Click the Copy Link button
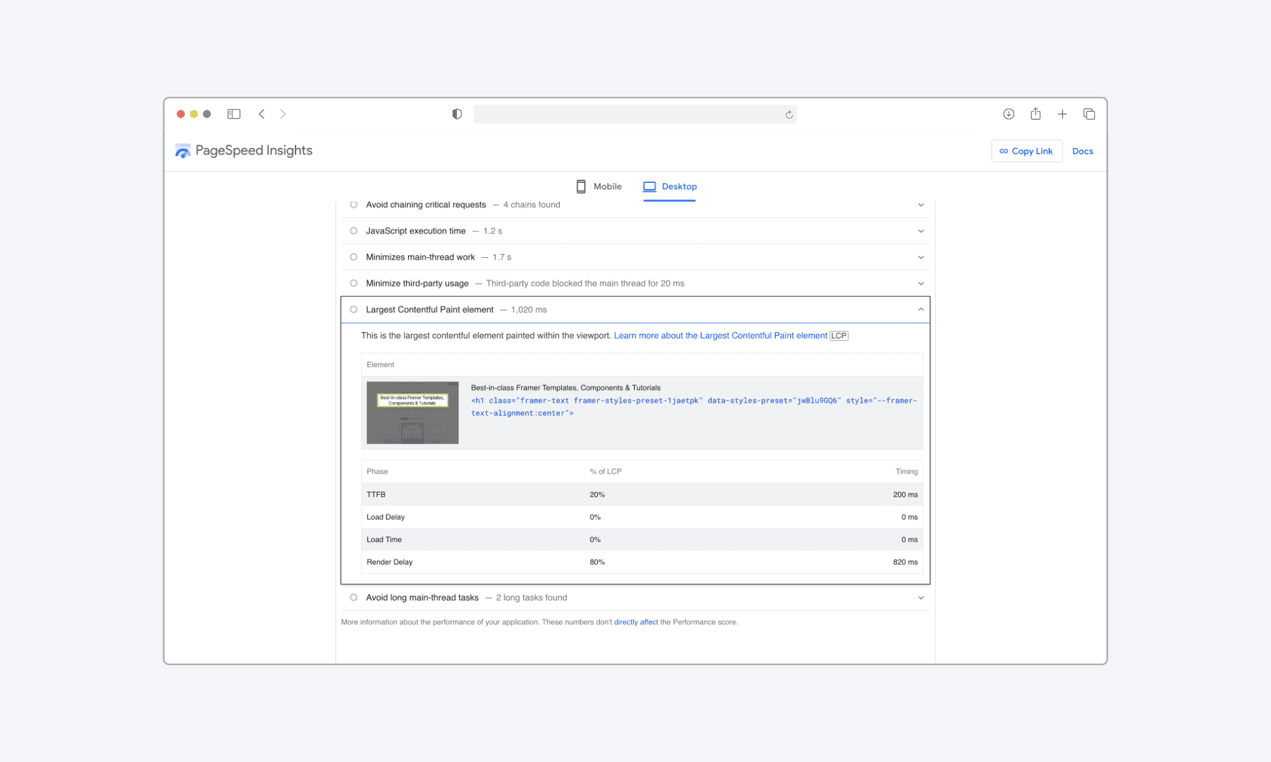 pos(1026,151)
